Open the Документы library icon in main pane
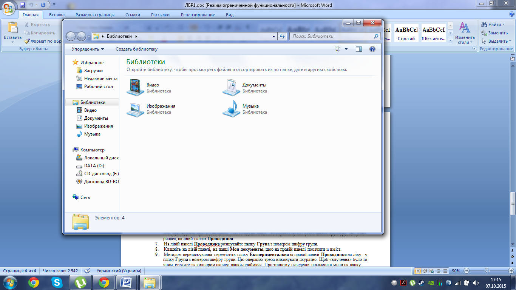 tap(231, 88)
